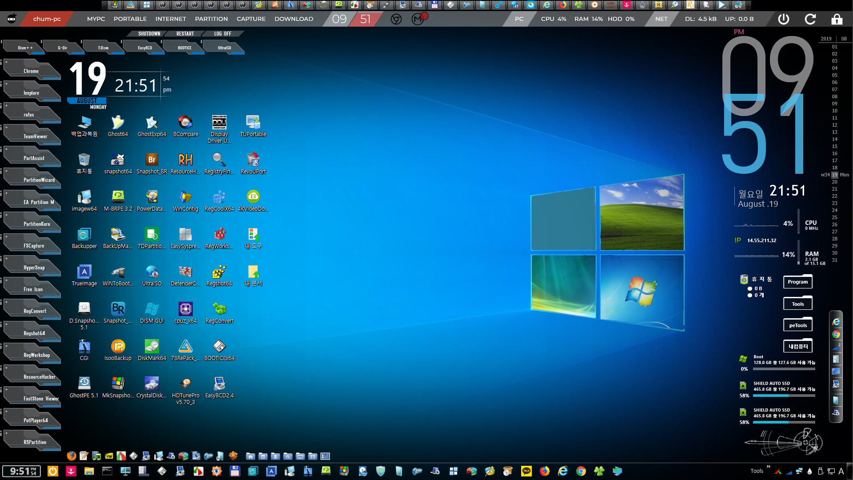The height and width of the screenshot is (480, 853).
Task: Open the INTERNET menu
Action: (171, 19)
